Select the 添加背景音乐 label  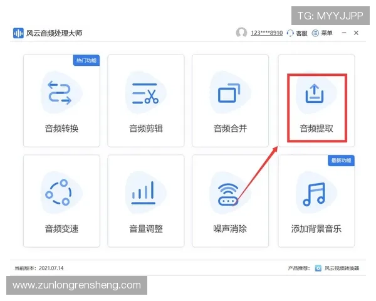pyautogui.click(x=316, y=229)
